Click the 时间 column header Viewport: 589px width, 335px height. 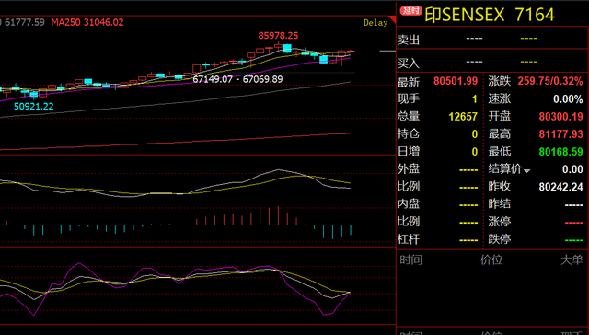pos(411,260)
